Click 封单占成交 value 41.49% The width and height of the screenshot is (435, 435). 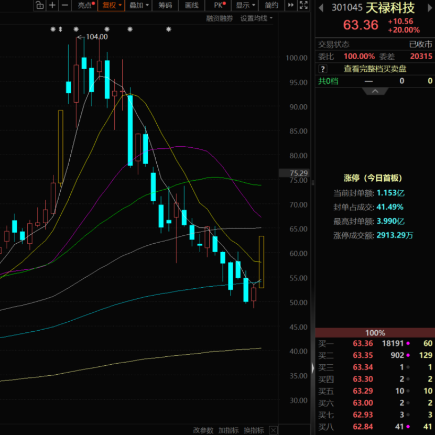coord(390,207)
